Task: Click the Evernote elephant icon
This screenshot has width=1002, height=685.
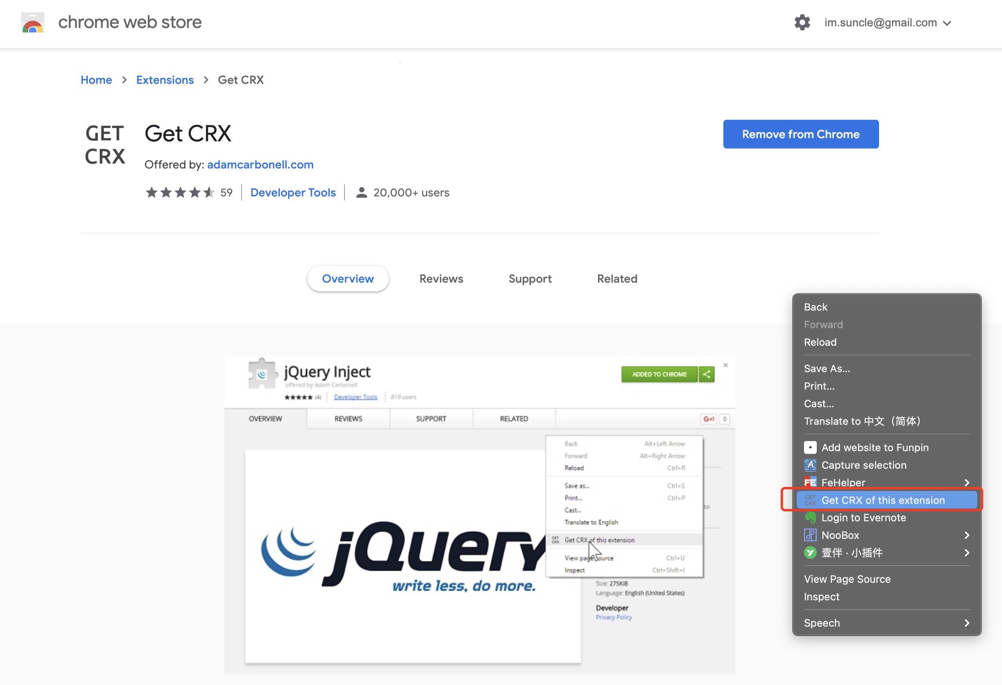Action: [x=810, y=518]
